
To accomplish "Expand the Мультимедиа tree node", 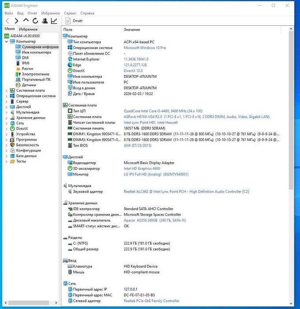I will 7,112.
